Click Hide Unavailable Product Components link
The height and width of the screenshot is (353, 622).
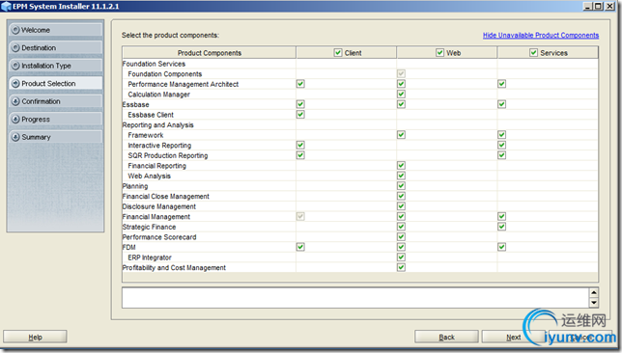pyautogui.click(x=541, y=36)
